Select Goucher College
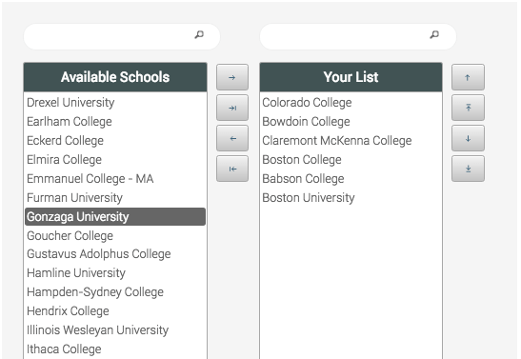Viewport: 521px width, 359px height. click(x=115, y=236)
